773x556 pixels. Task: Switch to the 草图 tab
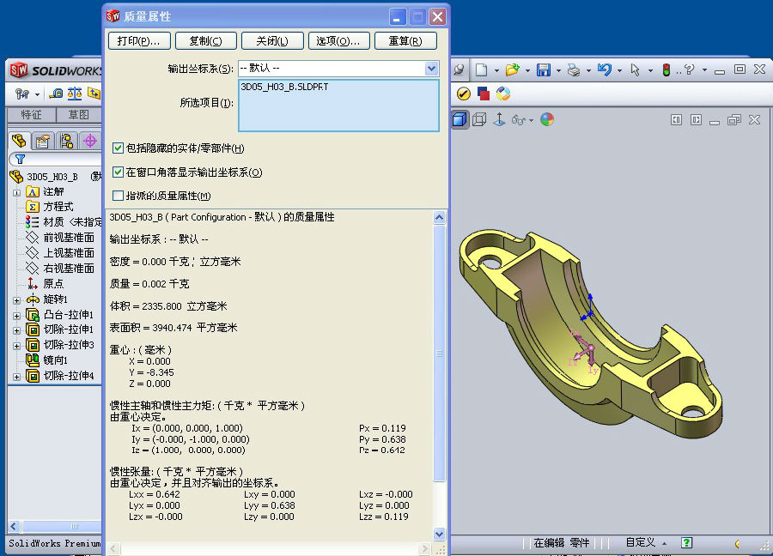(79, 115)
